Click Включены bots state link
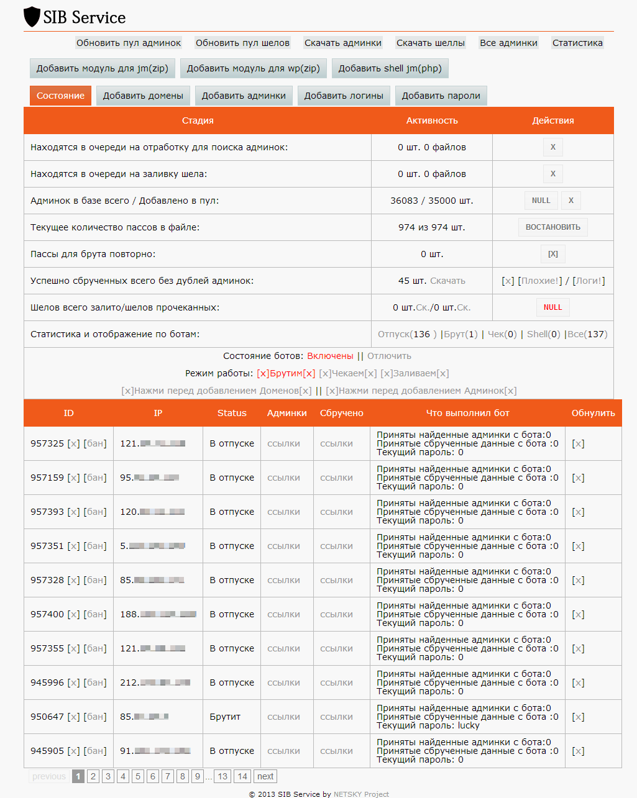 [330, 356]
